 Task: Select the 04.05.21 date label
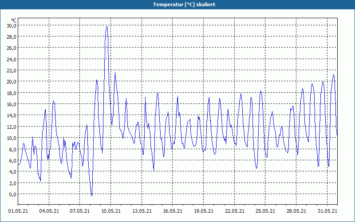[x=49, y=211]
